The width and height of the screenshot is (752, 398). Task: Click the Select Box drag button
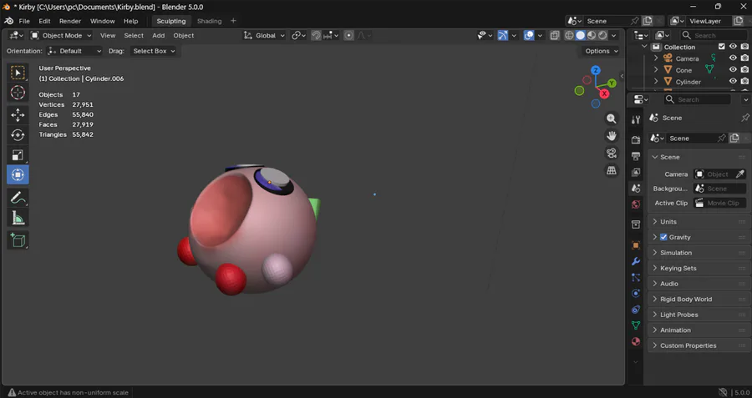point(155,51)
